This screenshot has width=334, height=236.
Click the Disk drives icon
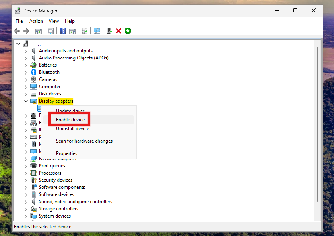point(34,94)
